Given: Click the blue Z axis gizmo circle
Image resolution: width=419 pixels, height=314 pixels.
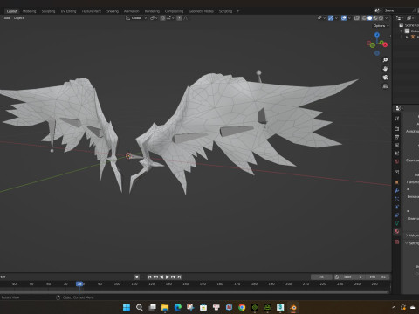Looking at the screenshot, I should pyautogui.click(x=377, y=35).
